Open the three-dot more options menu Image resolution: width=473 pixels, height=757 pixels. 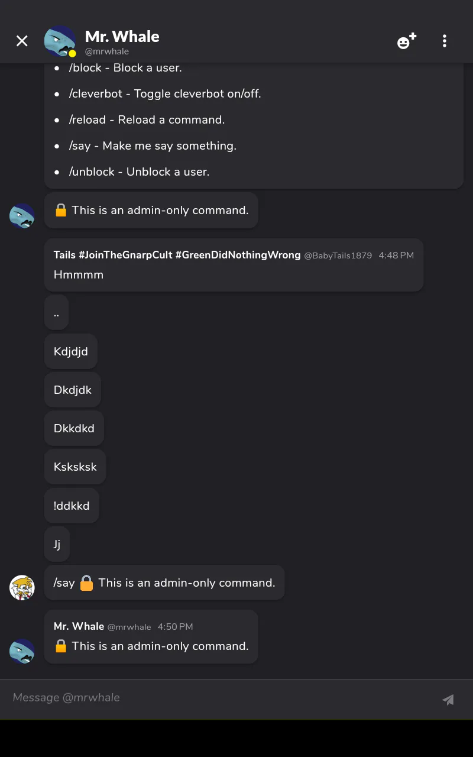coord(445,41)
